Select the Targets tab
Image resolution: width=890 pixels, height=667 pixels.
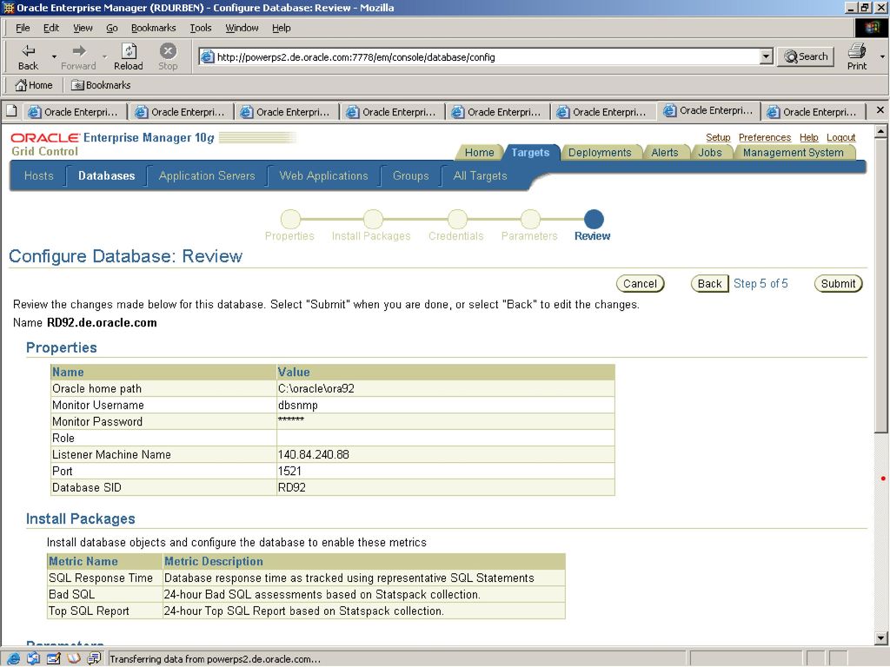click(530, 153)
